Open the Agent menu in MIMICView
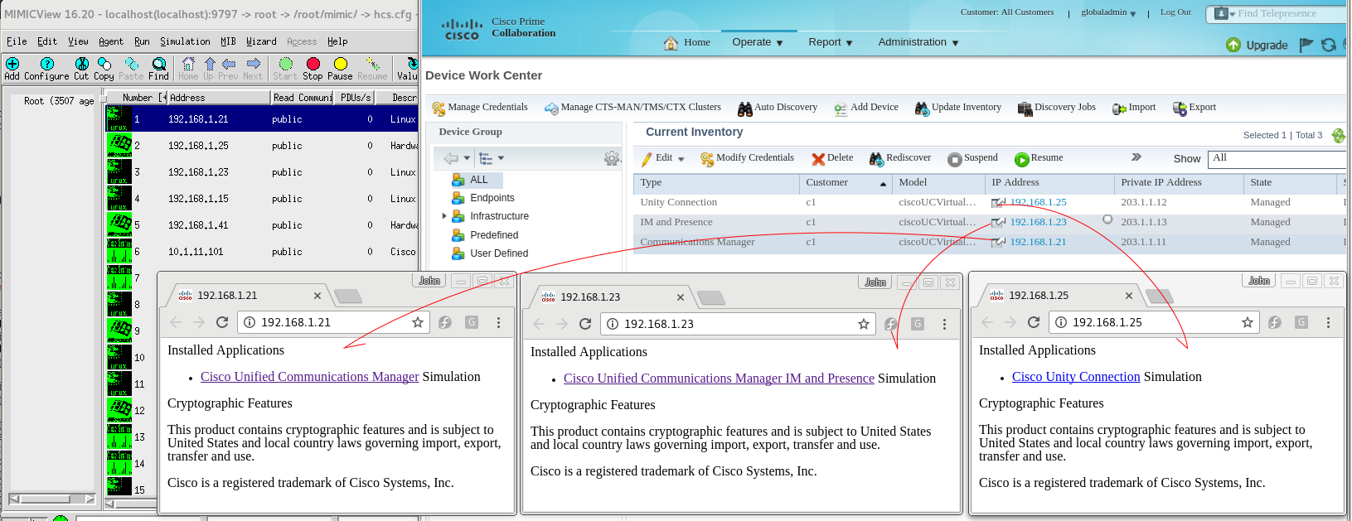Image resolution: width=1352 pixels, height=521 pixels. click(x=111, y=41)
